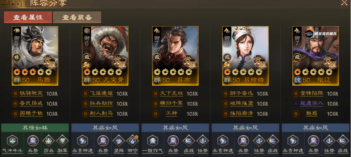Select 御守 icon under 兀突骨

133,141
